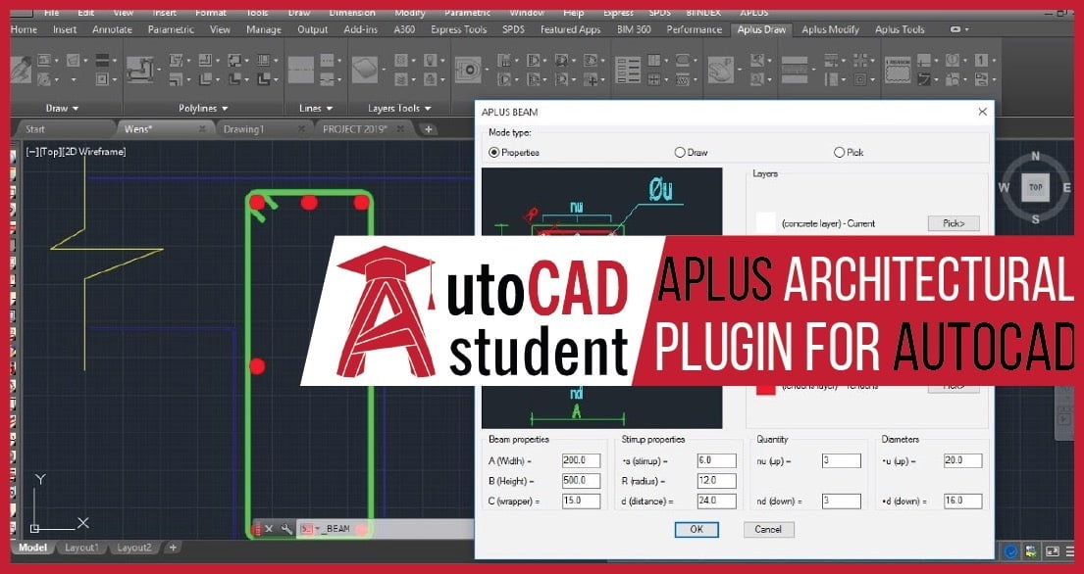The height and width of the screenshot is (574, 1084).
Task: Open dropdown arrow beside hand P icon
Action: (740, 70)
